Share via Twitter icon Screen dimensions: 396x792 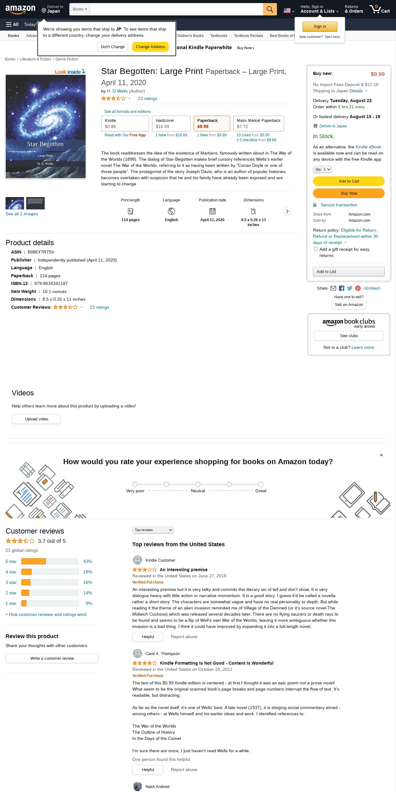click(349, 288)
